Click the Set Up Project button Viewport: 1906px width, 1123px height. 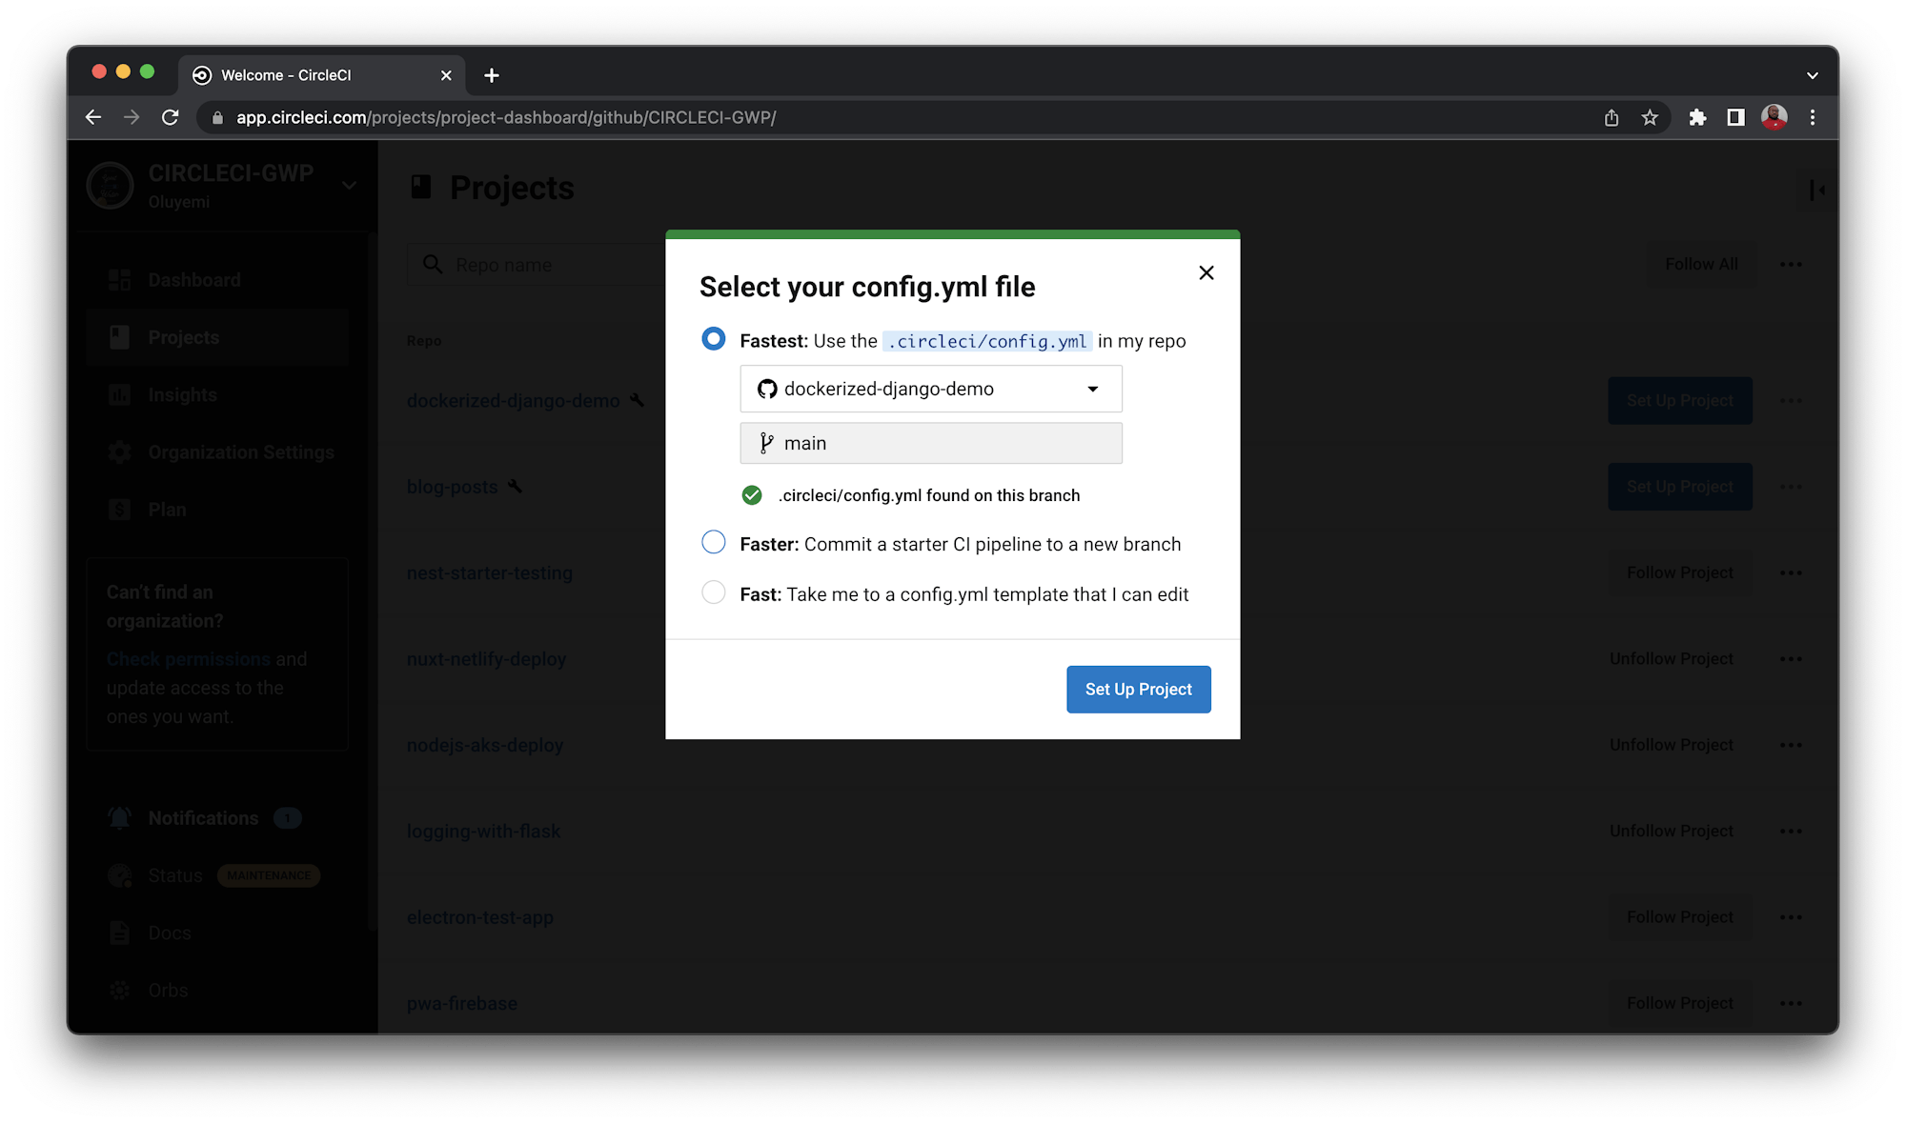tap(1138, 689)
